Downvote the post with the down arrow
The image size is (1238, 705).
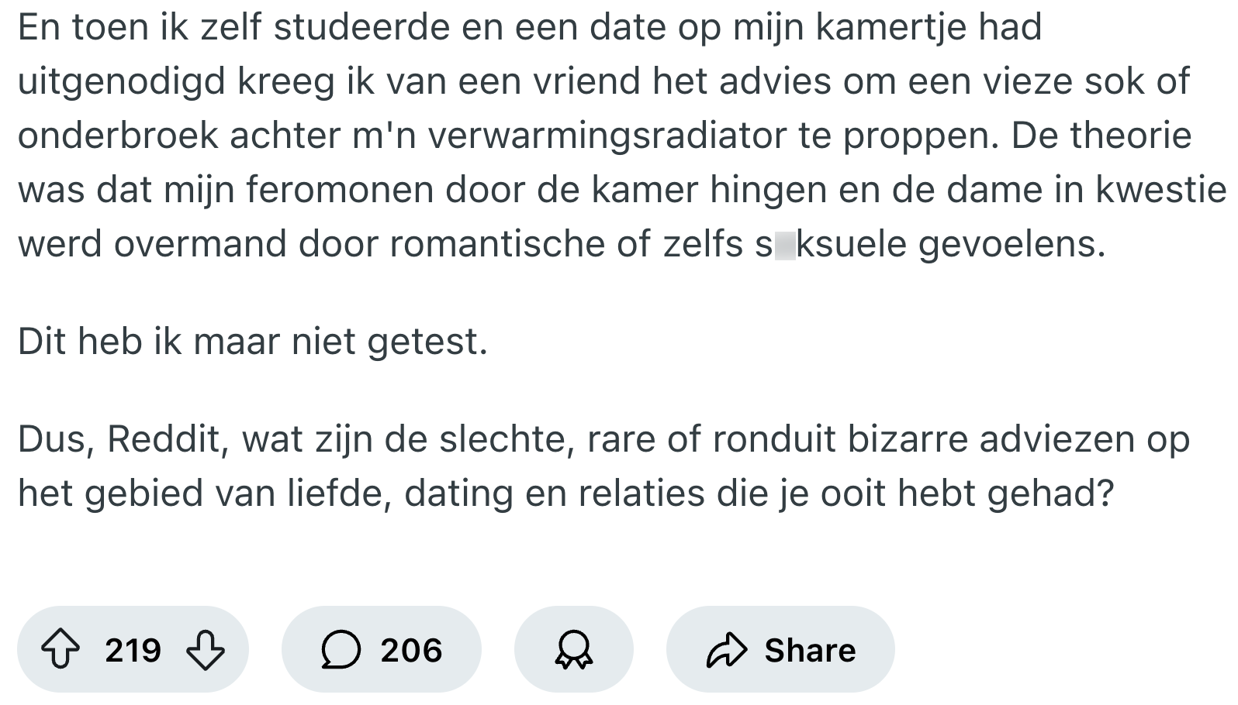[x=206, y=649]
